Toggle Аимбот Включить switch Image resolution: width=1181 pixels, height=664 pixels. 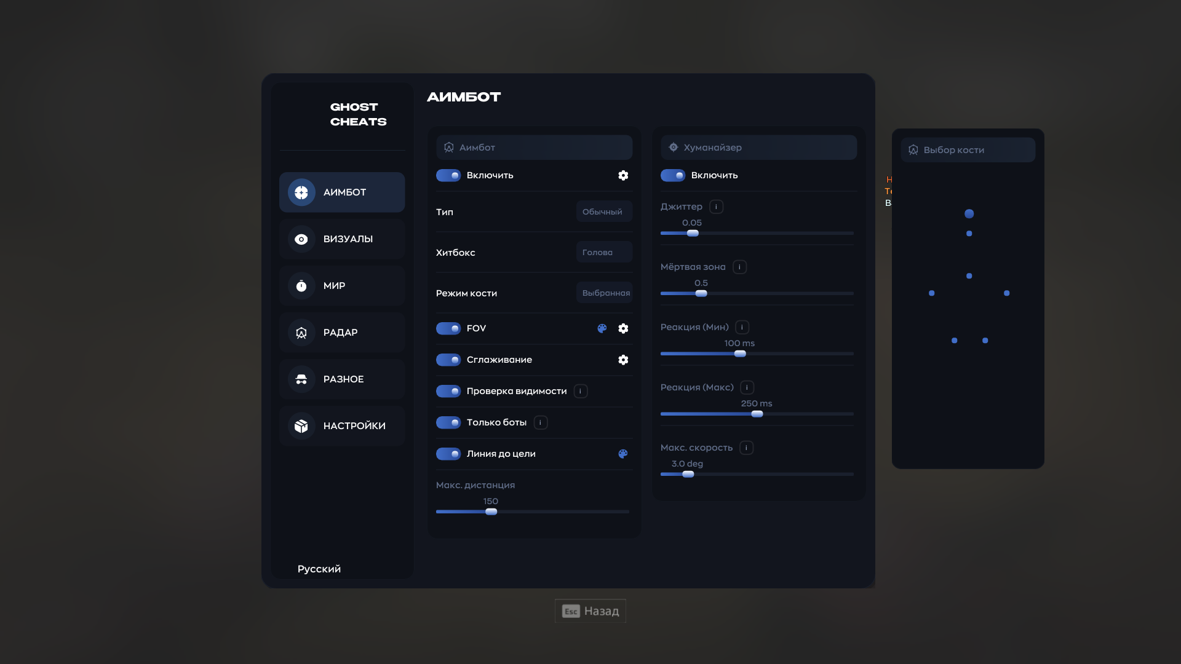pos(448,175)
